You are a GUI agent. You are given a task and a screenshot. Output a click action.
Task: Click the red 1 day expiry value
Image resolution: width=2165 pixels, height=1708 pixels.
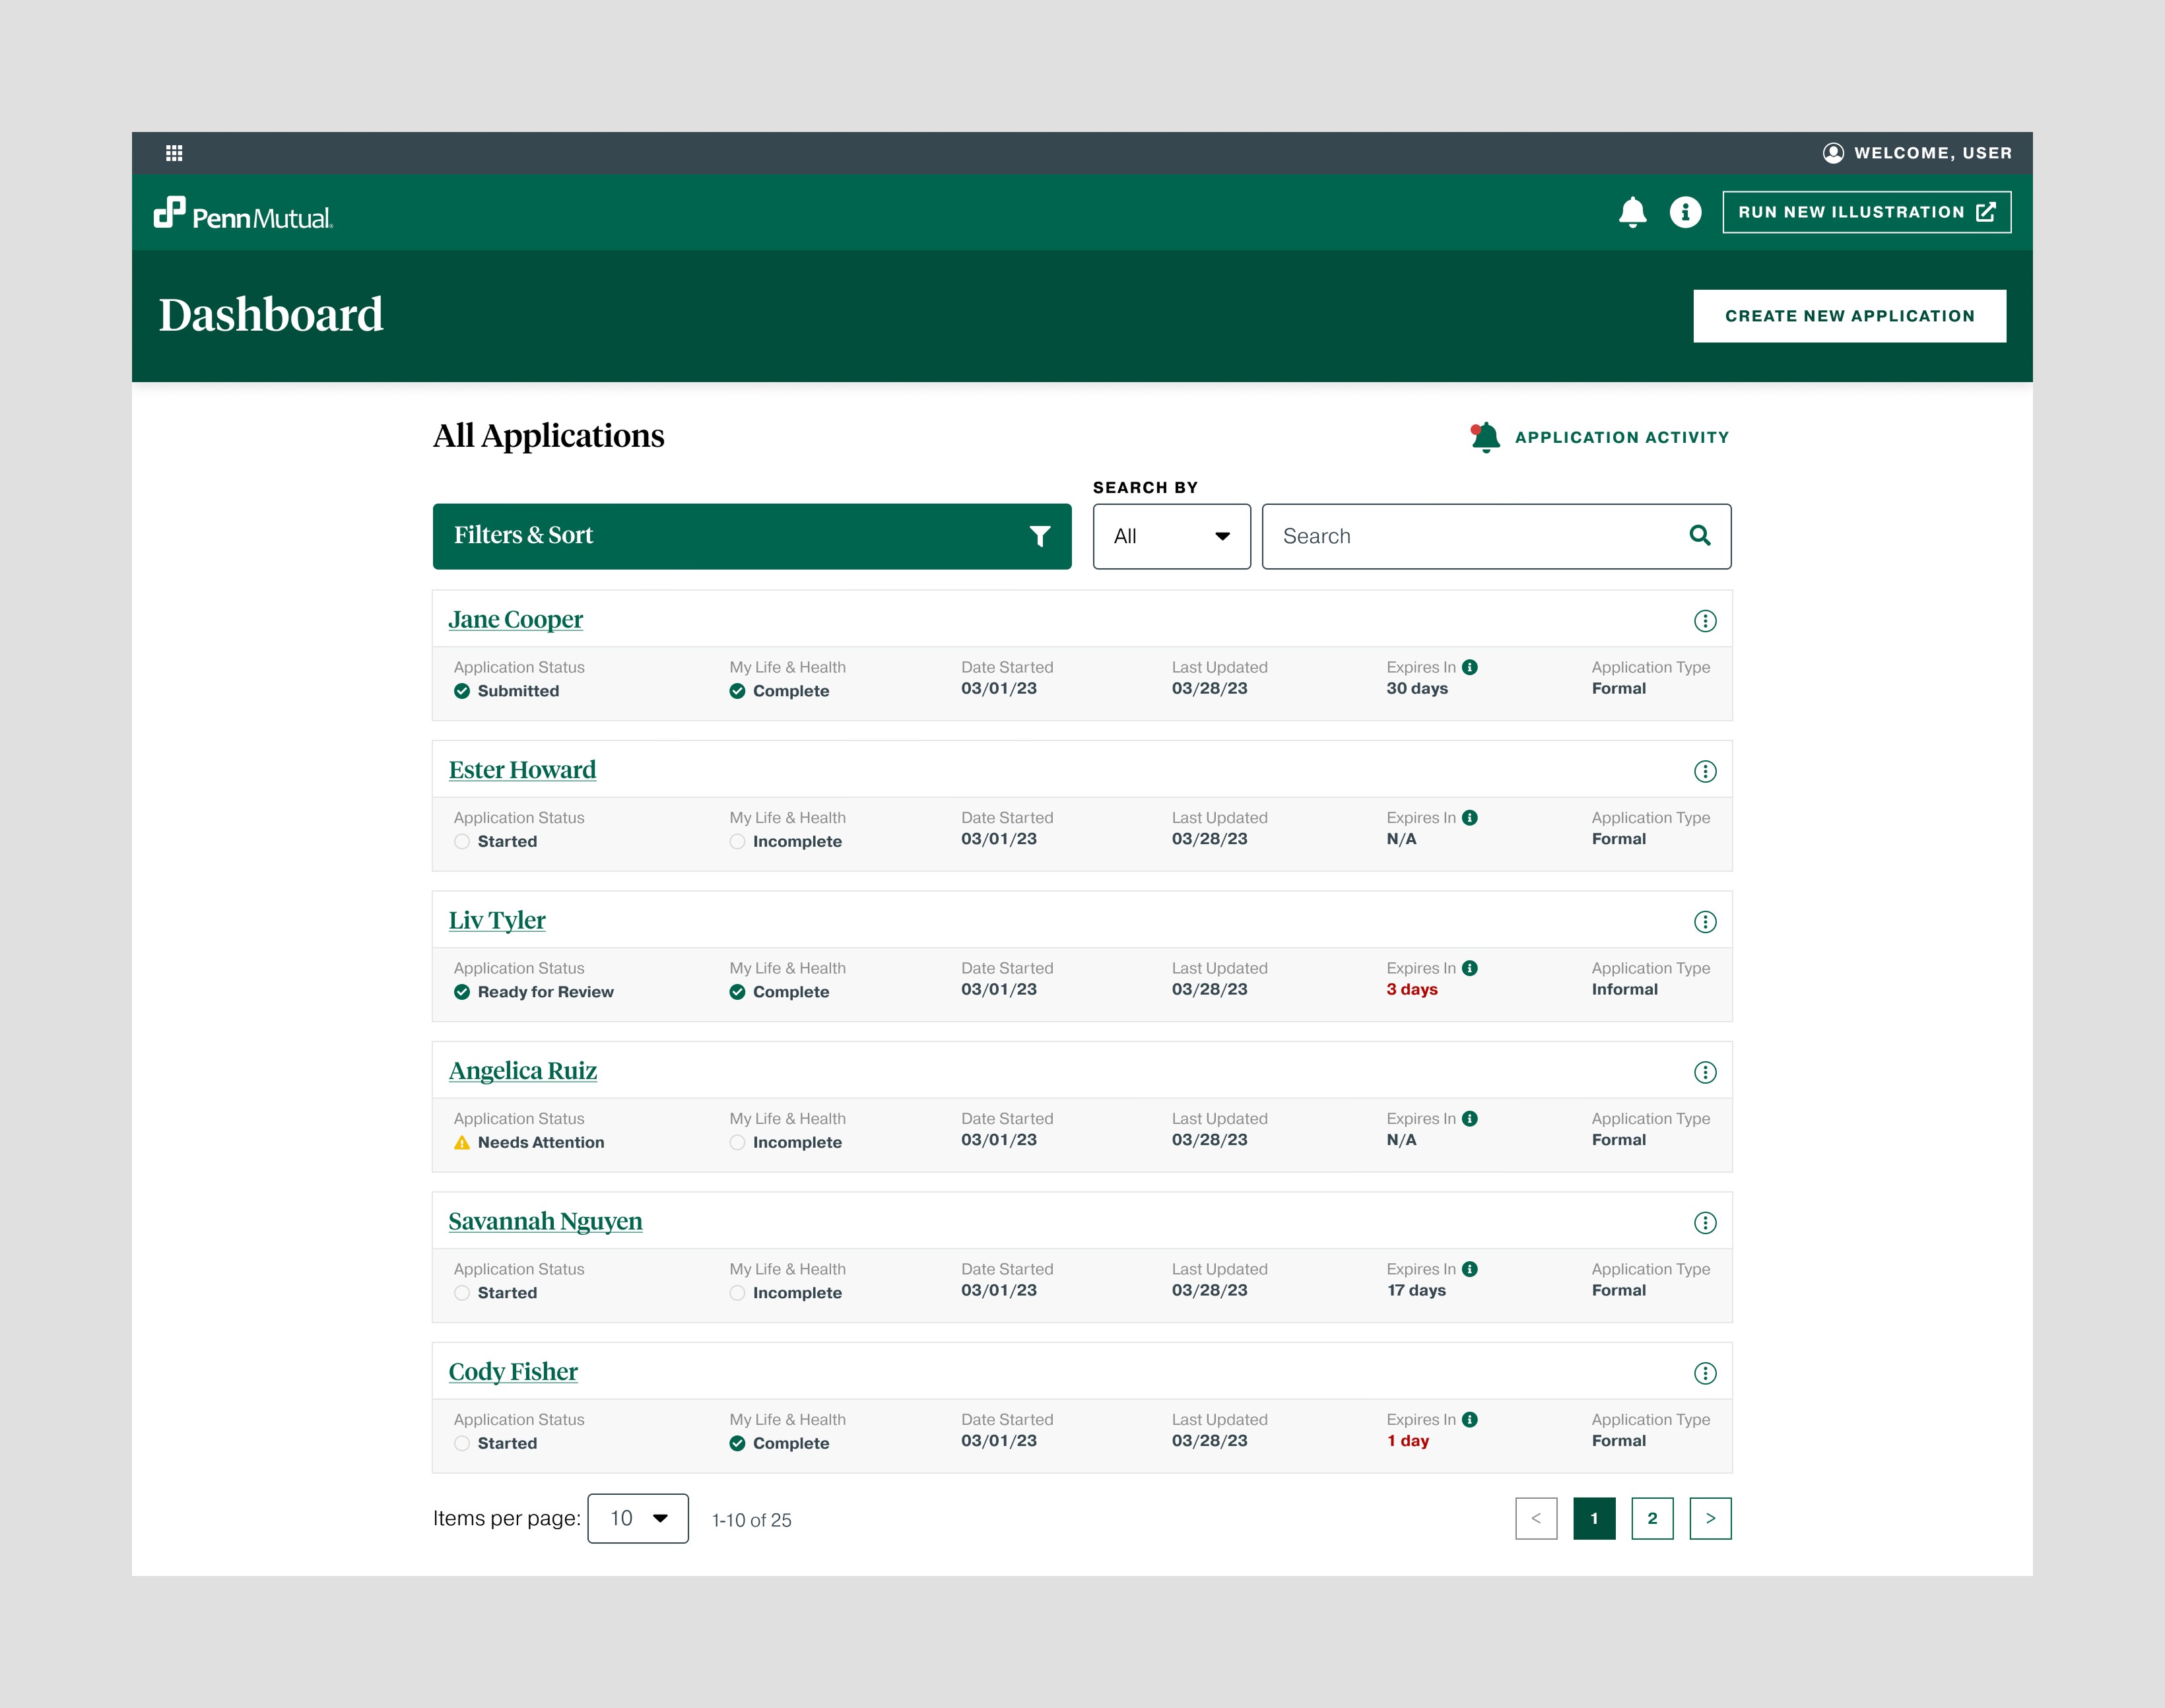[x=1407, y=1441]
